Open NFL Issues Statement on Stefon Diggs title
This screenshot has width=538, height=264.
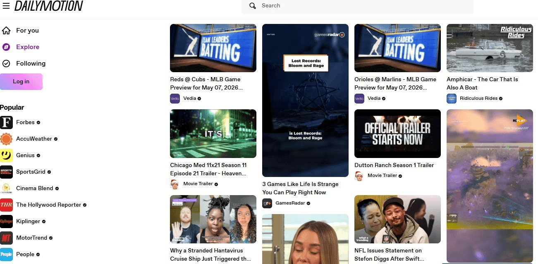coord(389,255)
